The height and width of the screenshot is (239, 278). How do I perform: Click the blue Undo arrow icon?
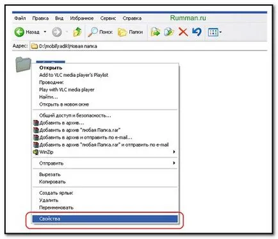(x=197, y=31)
